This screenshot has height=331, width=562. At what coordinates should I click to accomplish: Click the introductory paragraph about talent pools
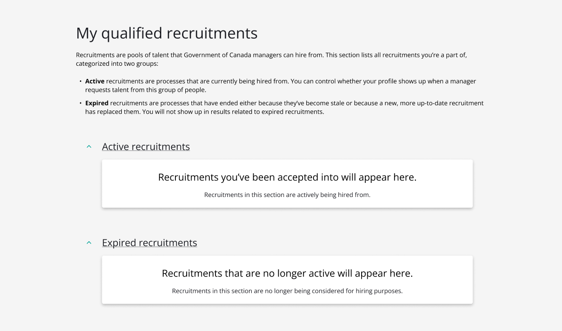(x=271, y=59)
